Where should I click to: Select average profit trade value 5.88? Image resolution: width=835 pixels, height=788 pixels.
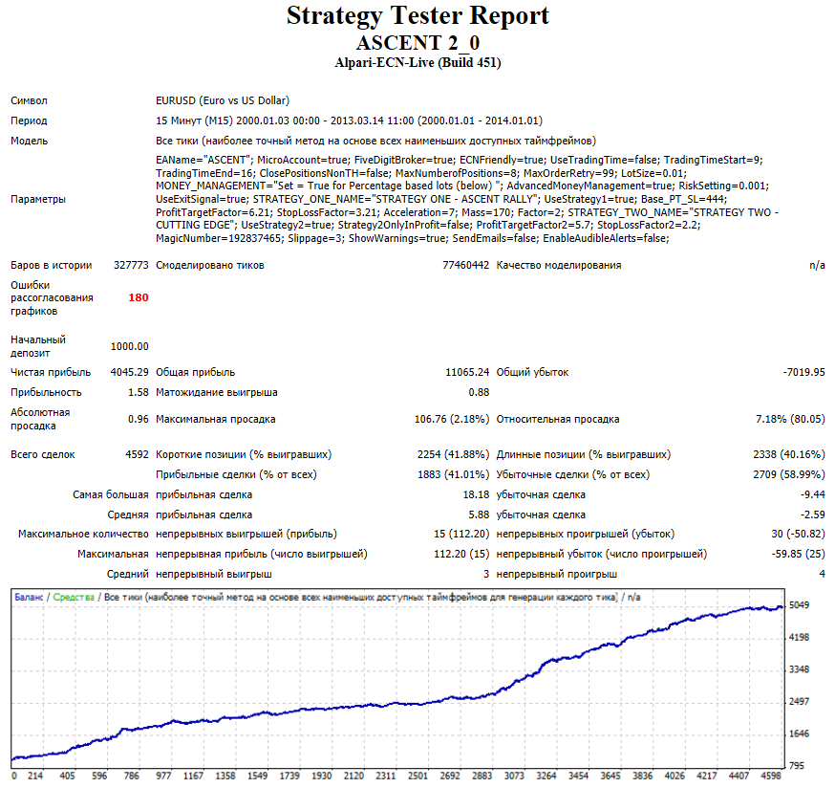[479, 515]
